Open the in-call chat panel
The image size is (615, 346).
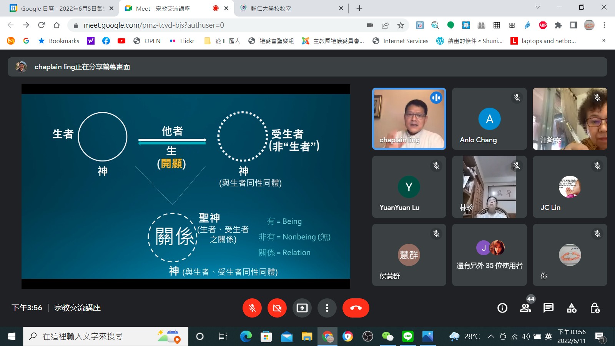point(549,308)
